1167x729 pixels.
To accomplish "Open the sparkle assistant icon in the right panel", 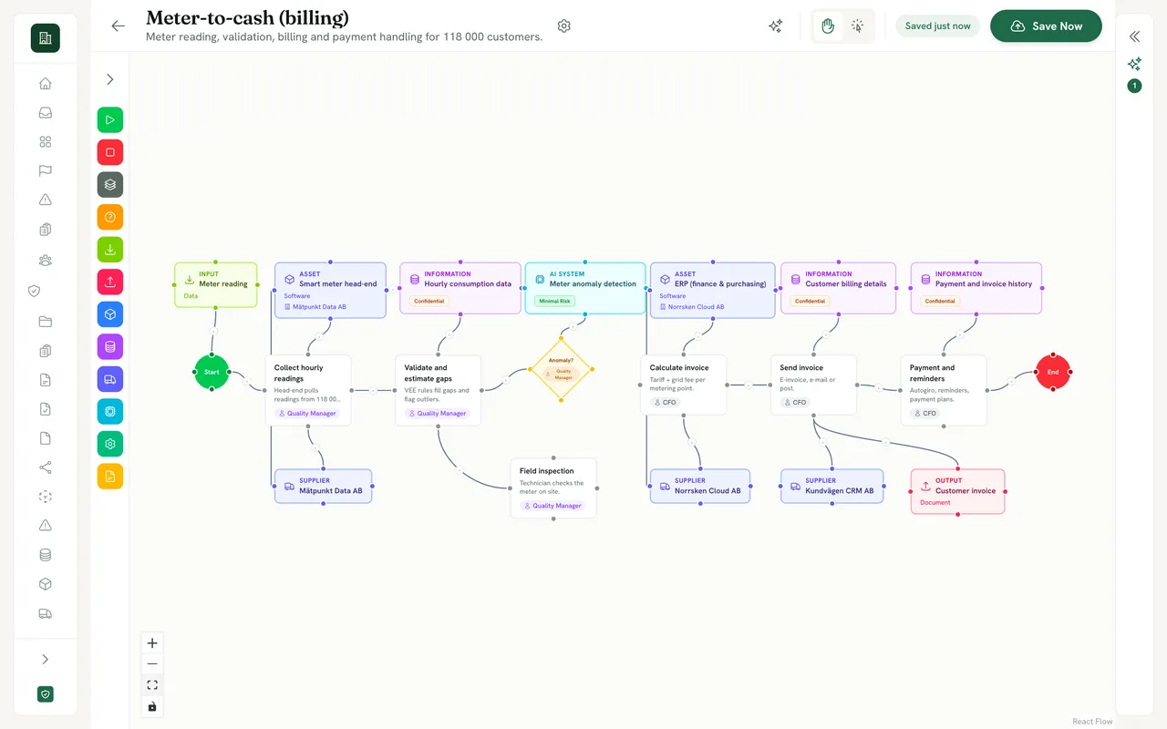I will [x=1134, y=64].
